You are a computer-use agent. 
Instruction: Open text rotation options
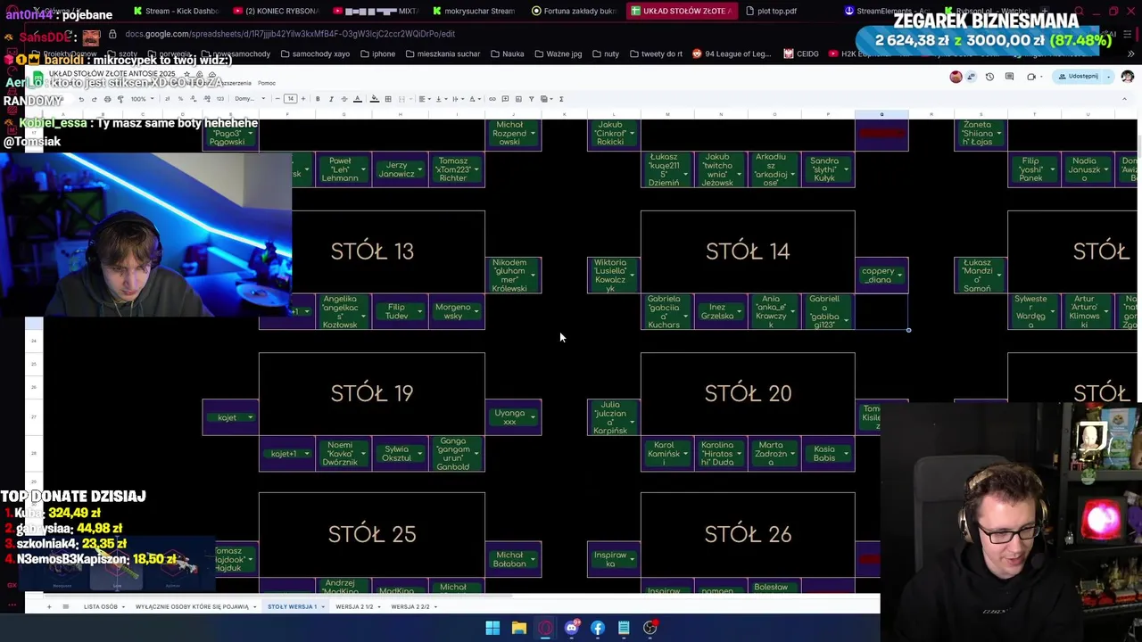474,99
